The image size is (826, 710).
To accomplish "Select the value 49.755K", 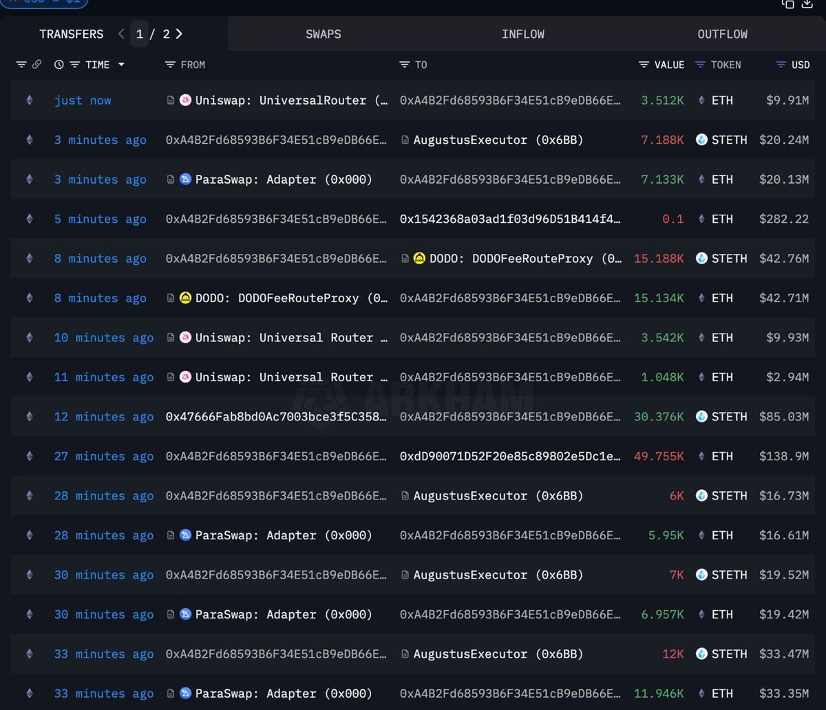I will [x=659, y=456].
